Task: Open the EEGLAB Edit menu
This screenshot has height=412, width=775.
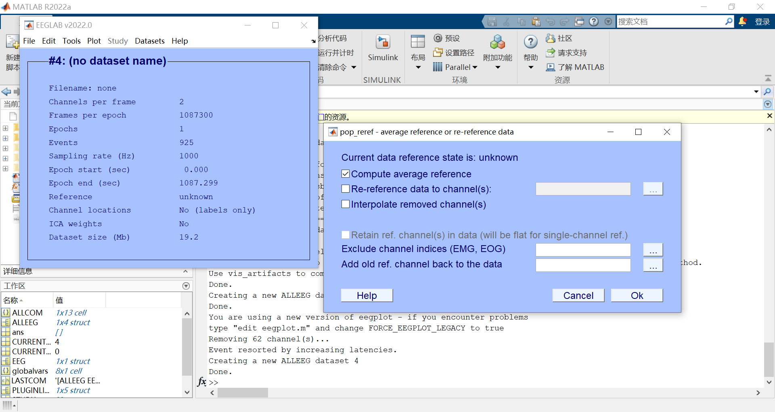Action: click(49, 41)
